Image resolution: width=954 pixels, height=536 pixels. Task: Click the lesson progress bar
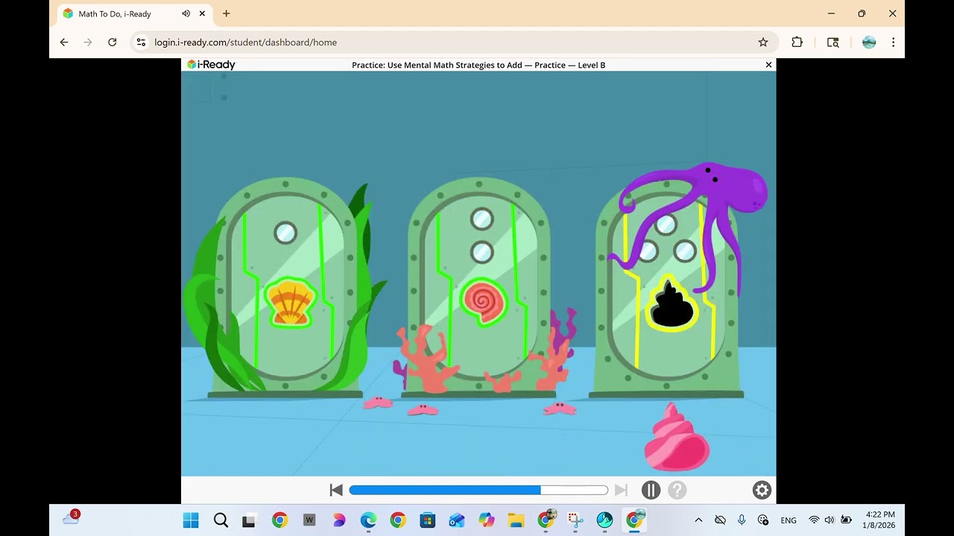pos(478,490)
